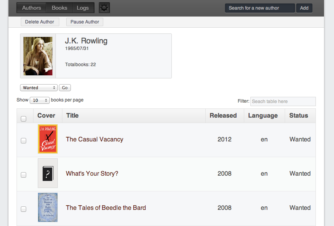Sort the table by Released column
Viewport: 334px width, 226px height.
pos(223,115)
